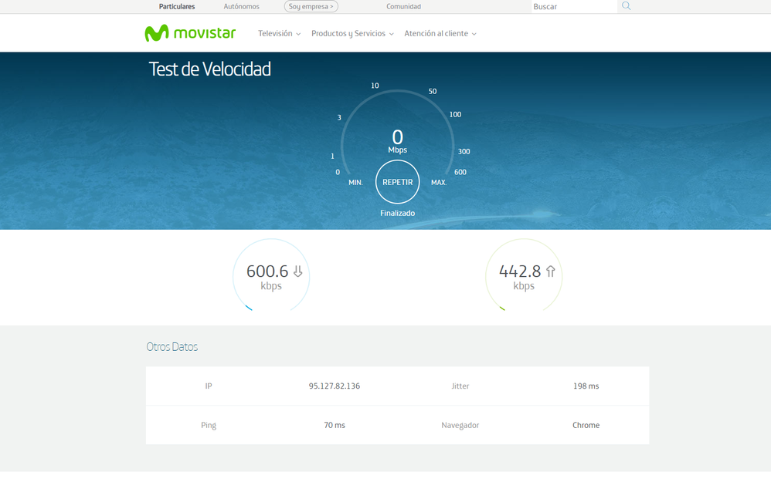Click the Ping value 70 ms
This screenshot has height=482, width=771.
334,426
